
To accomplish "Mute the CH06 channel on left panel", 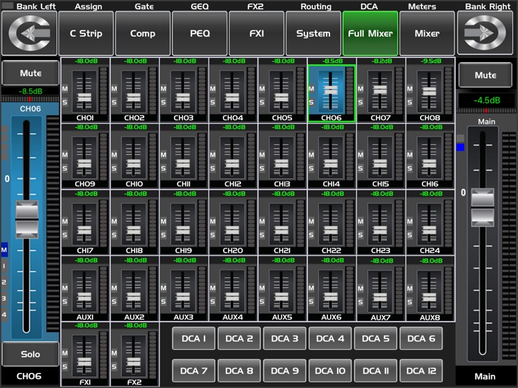I will [x=30, y=73].
